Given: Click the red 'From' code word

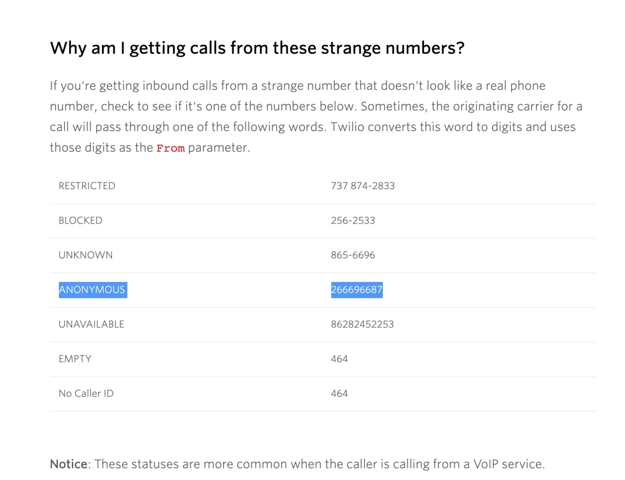Looking at the screenshot, I should click(170, 148).
